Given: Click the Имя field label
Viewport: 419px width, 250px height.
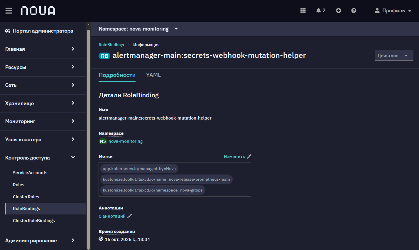Looking at the screenshot, I should click(103, 110).
